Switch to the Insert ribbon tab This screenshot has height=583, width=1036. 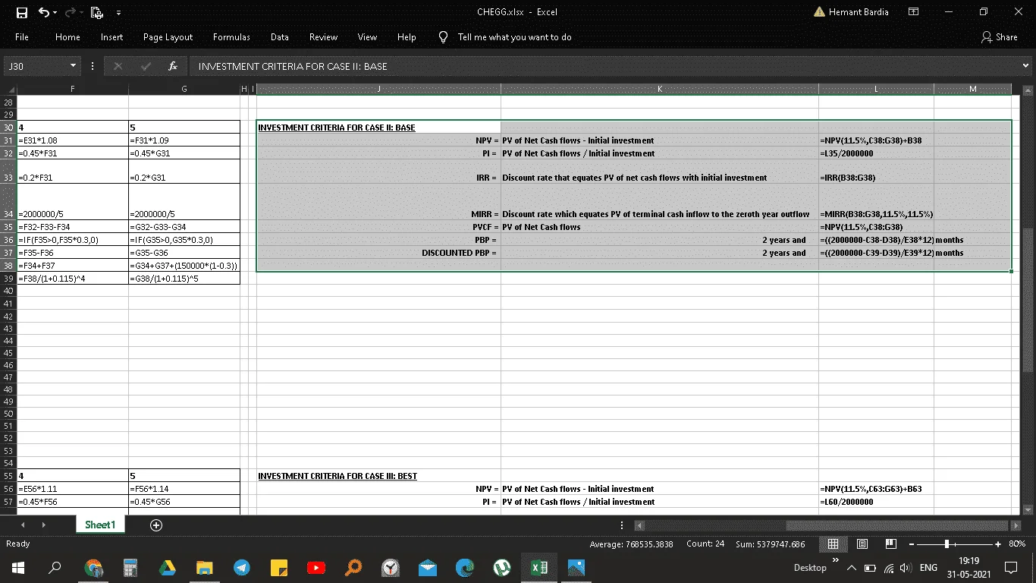pos(111,37)
